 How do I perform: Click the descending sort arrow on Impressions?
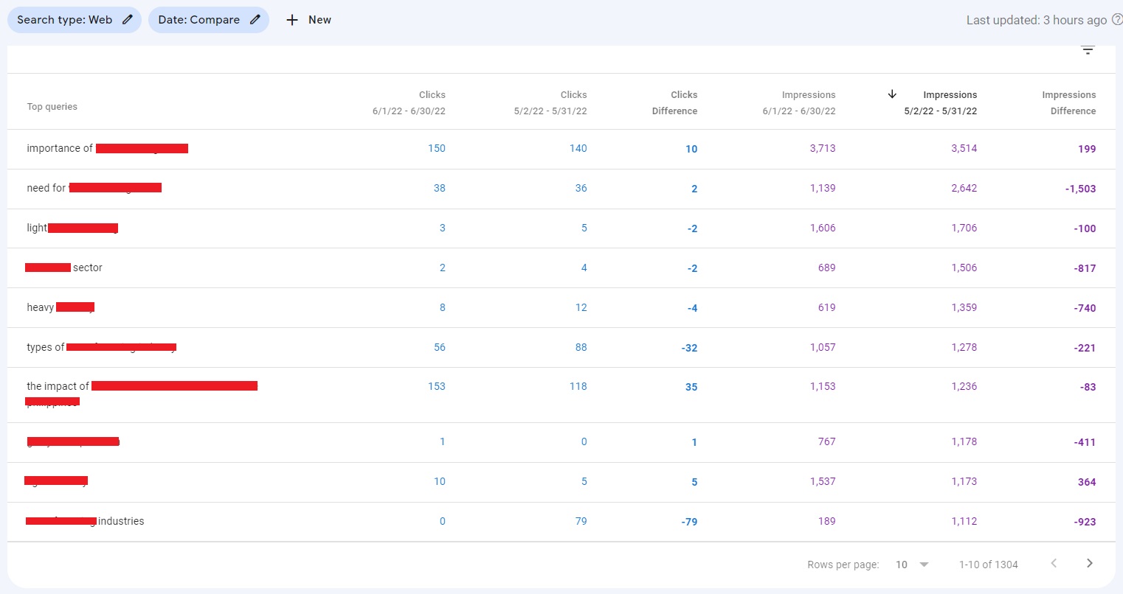click(x=892, y=94)
